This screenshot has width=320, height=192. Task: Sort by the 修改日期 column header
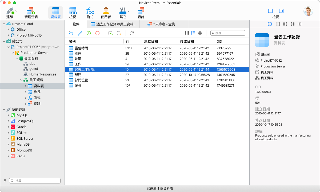tap(196, 41)
